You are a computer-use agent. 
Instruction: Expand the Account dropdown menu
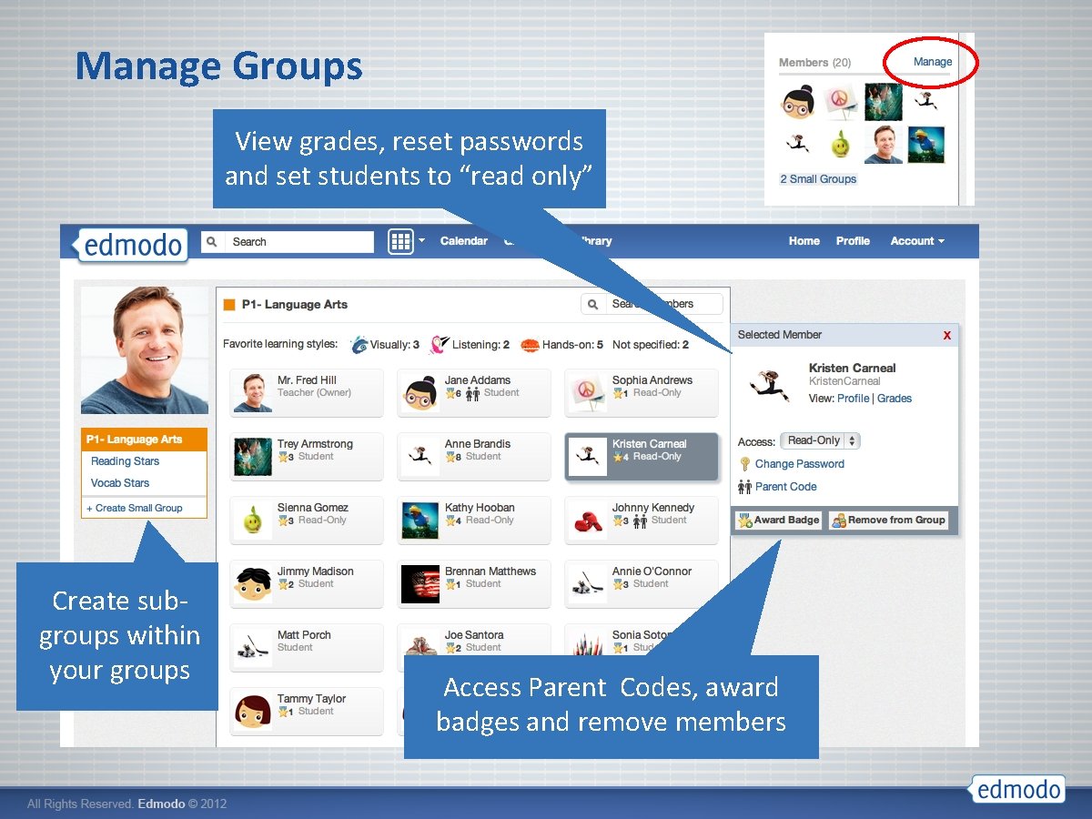[x=917, y=241]
